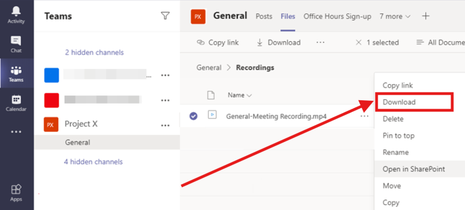Switch to the Posts tab
This screenshot has height=210, width=465.
tap(264, 16)
